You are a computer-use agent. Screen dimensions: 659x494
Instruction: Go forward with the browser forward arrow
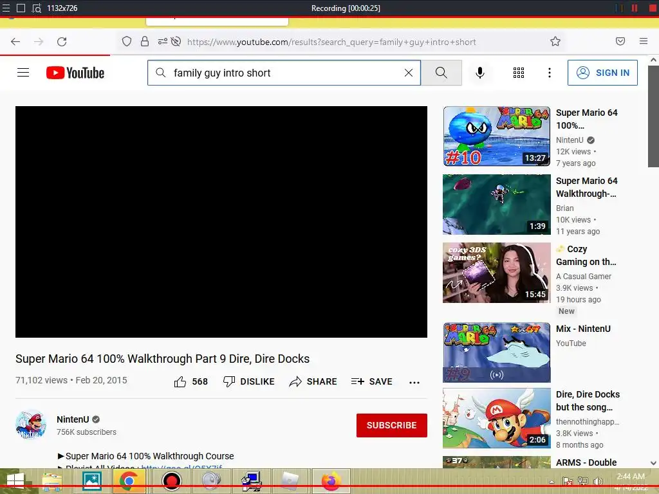coord(39,42)
